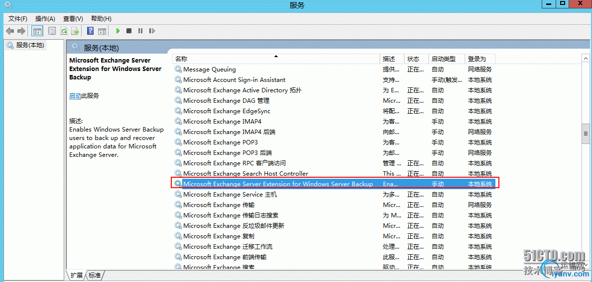
Task: Sort by the 登录为 column header
Action: point(480,59)
